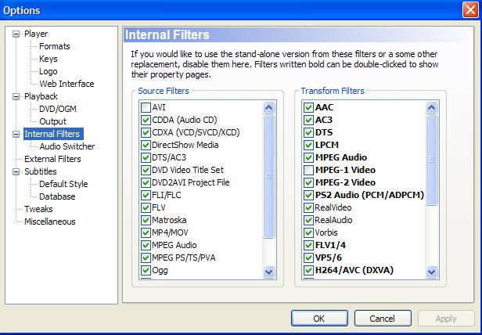Toggle DVD2AVI Project File checkbox

146,182
